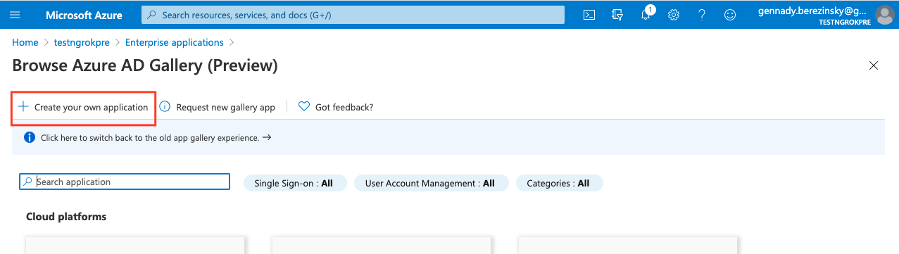Click Got feedback?
The height and width of the screenshot is (254, 899).
(x=344, y=108)
